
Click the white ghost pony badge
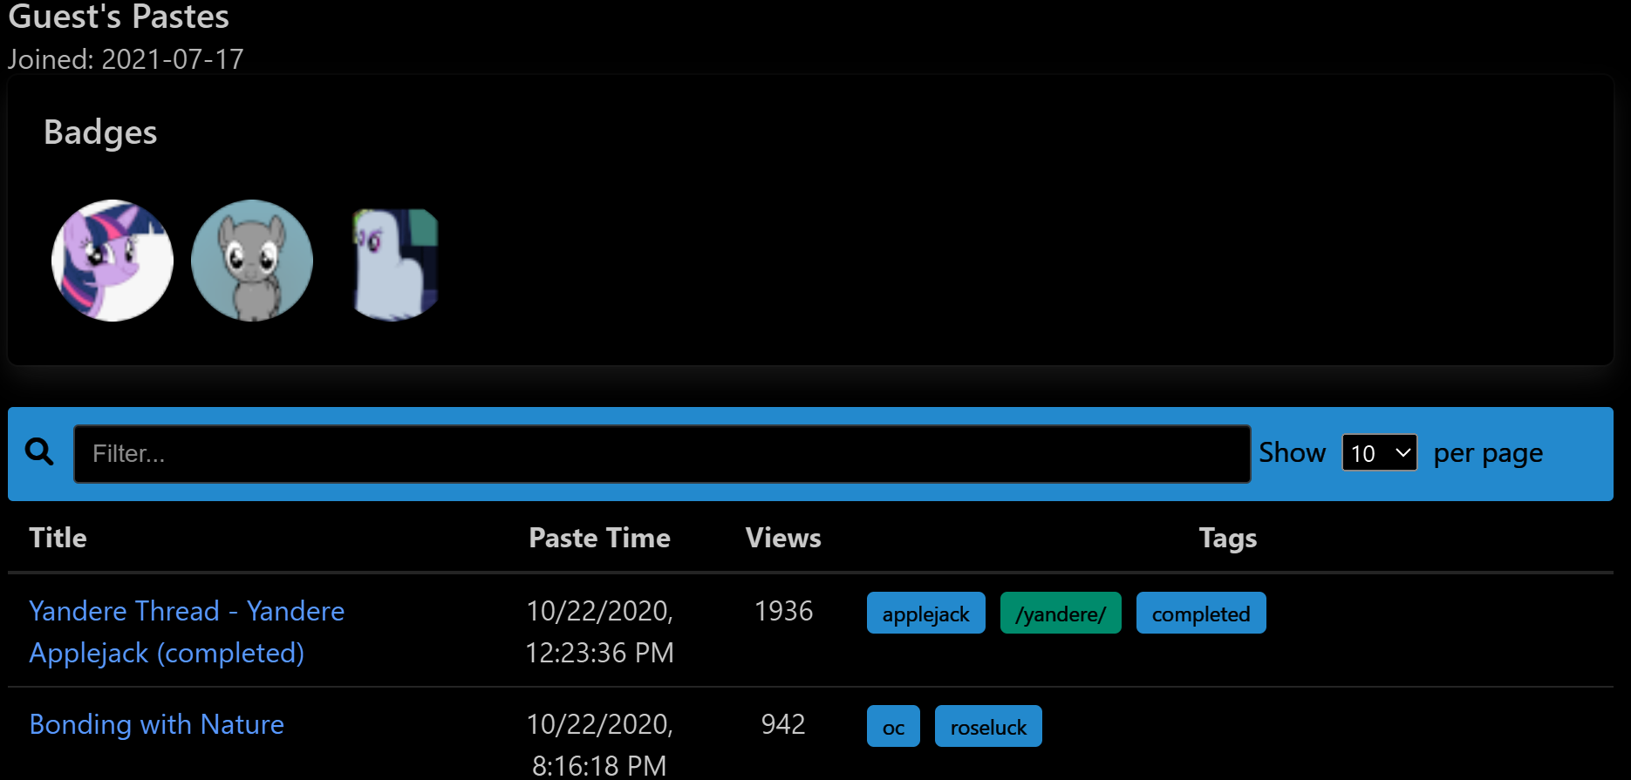pyautogui.click(x=393, y=264)
